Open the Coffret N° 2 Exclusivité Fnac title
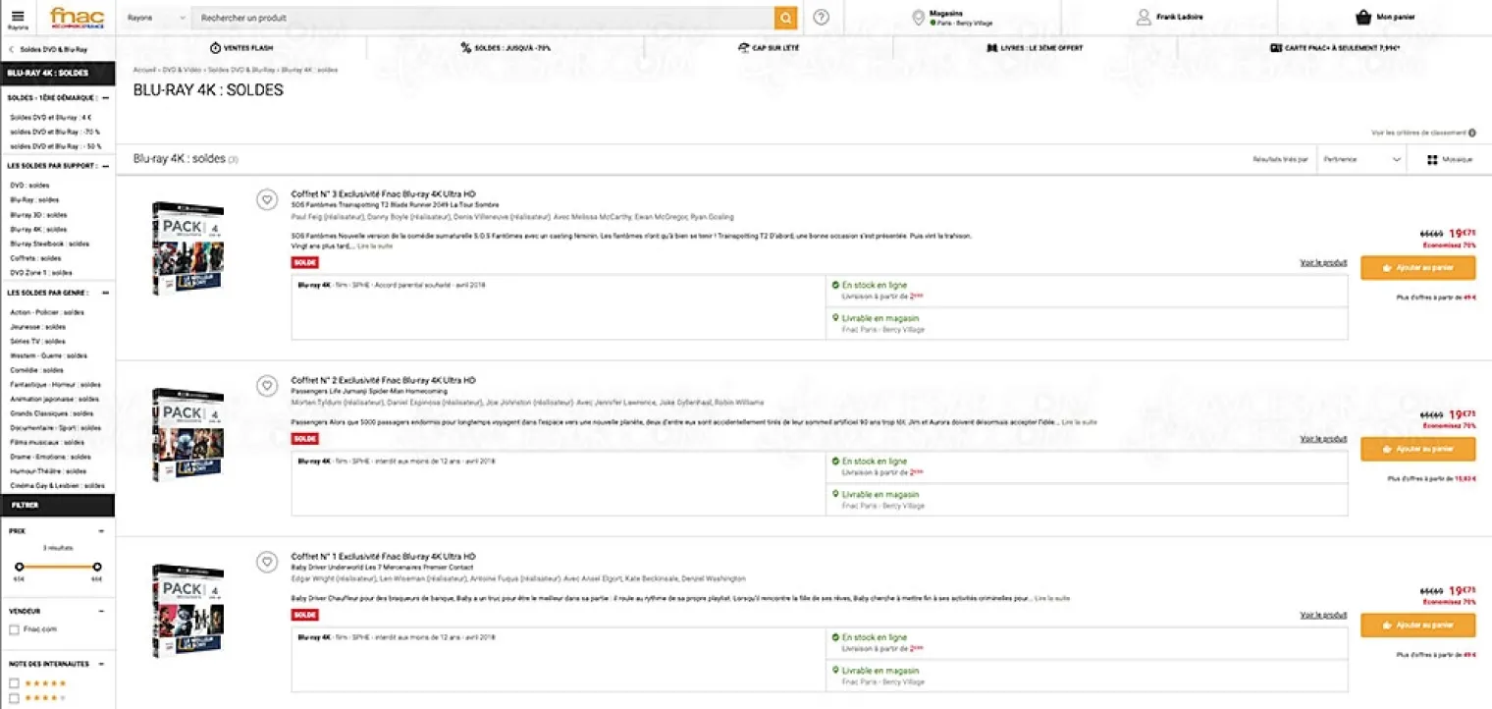This screenshot has height=709, width=1492. (384, 380)
